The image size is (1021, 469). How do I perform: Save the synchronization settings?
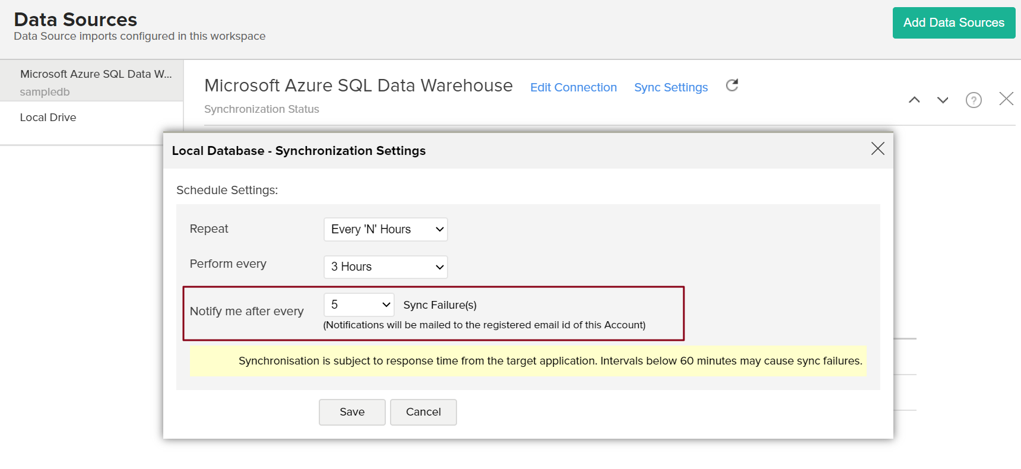coord(352,412)
